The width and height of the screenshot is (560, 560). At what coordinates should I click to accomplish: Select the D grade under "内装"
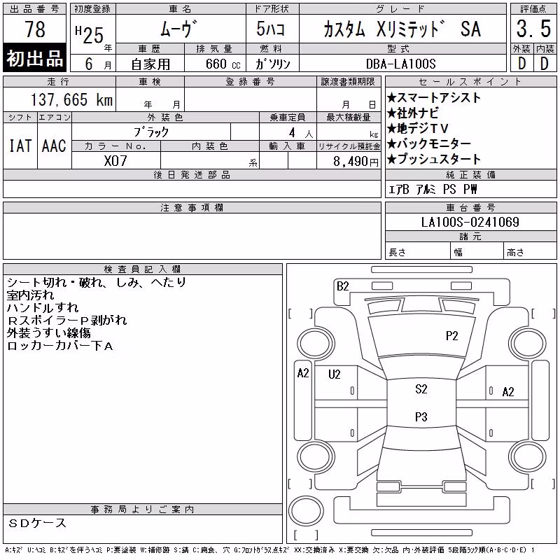[x=545, y=64]
